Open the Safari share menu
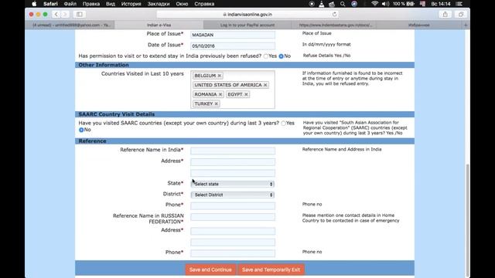The width and height of the screenshot is (495, 278). click(x=445, y=15)
